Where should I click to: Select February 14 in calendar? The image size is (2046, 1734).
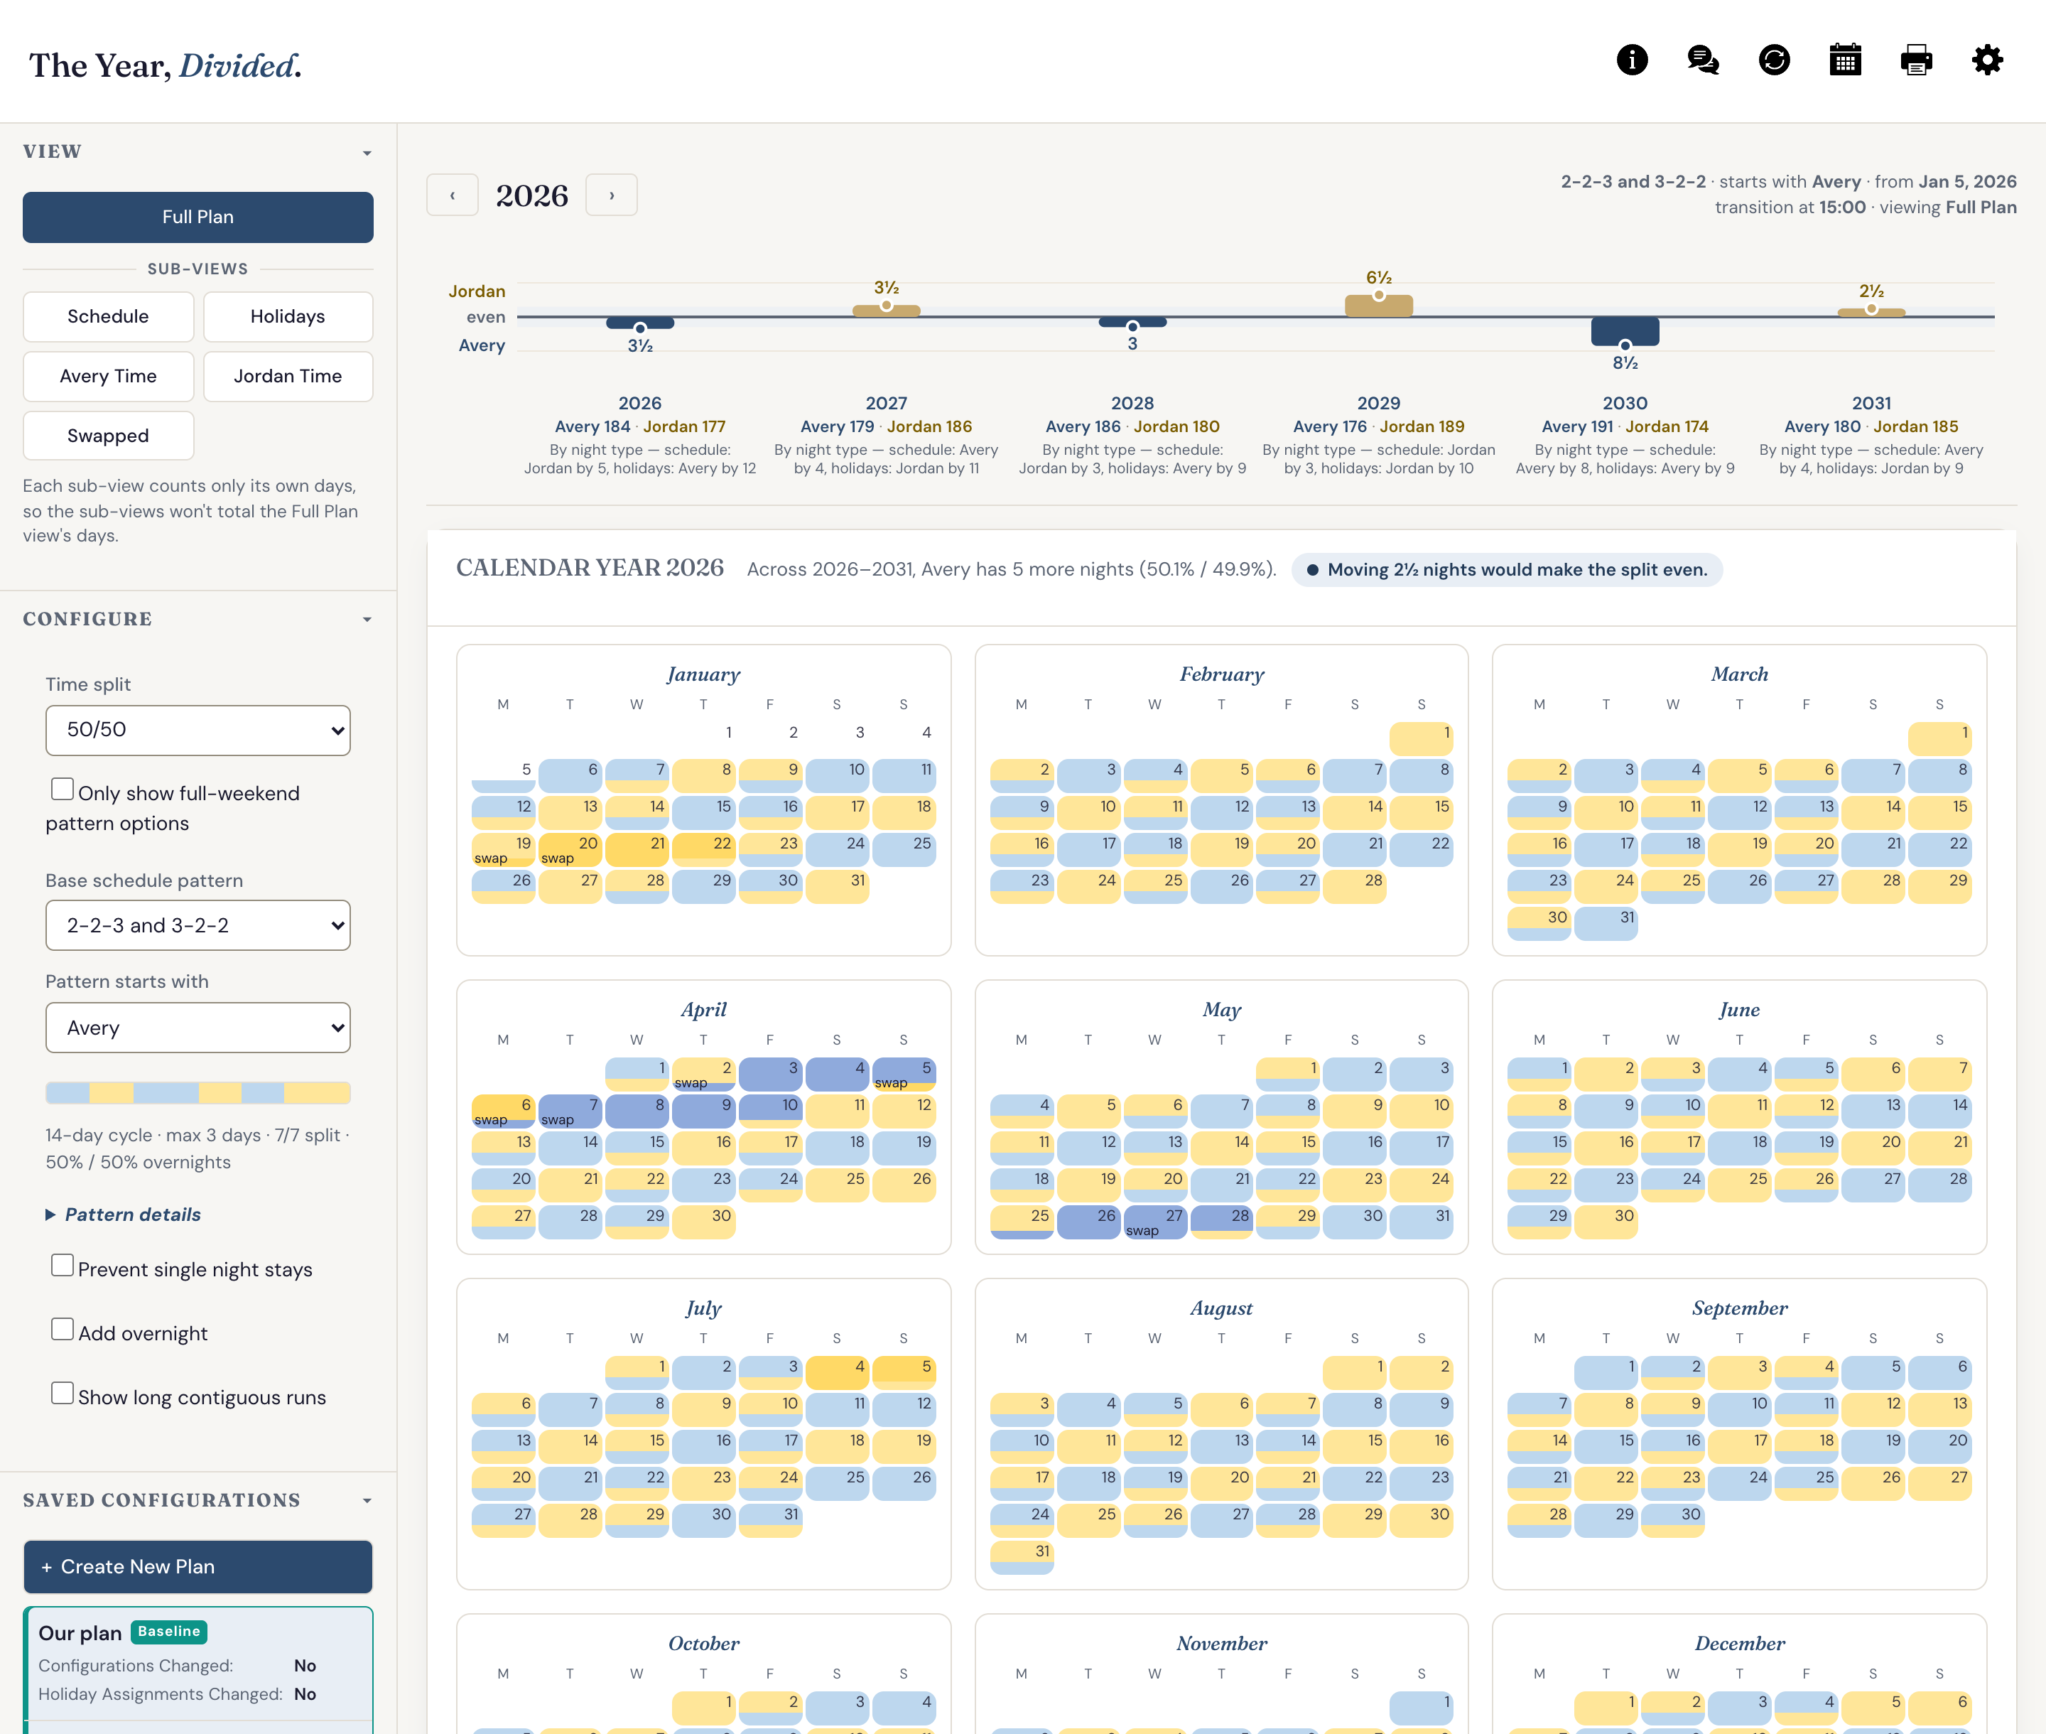(1354, 812)
